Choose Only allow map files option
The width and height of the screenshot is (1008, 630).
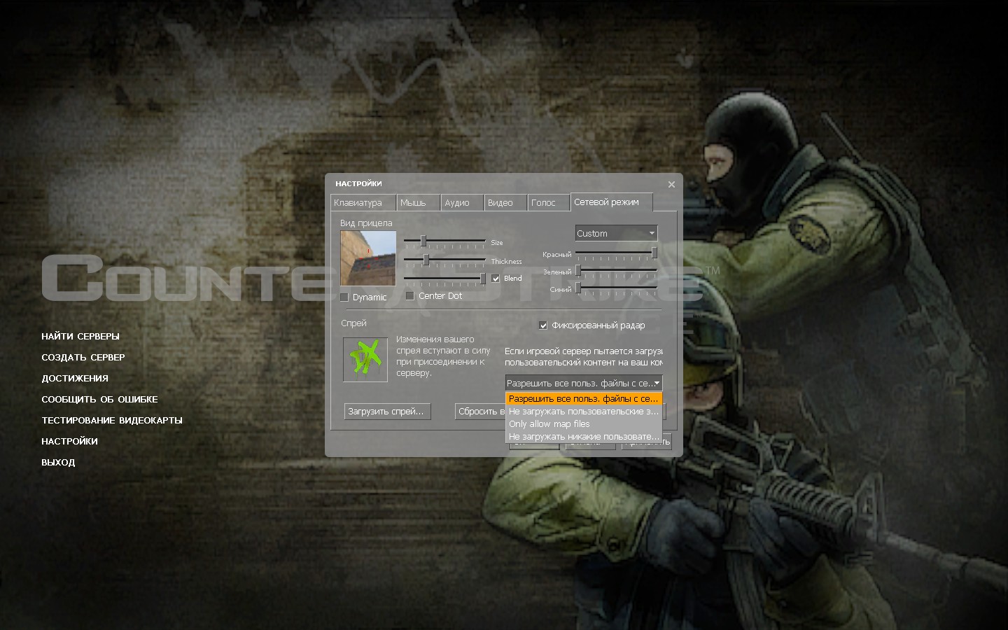(583, 423)
